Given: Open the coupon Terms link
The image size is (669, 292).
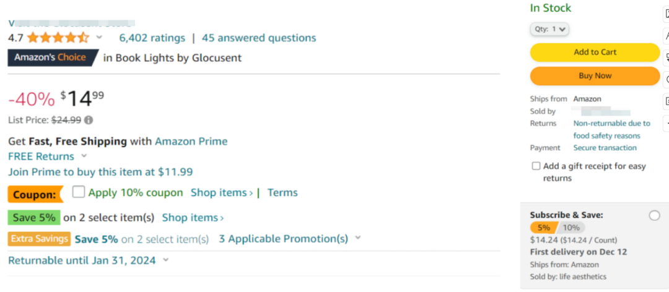Looking at the screenshot, I should 282,192.
